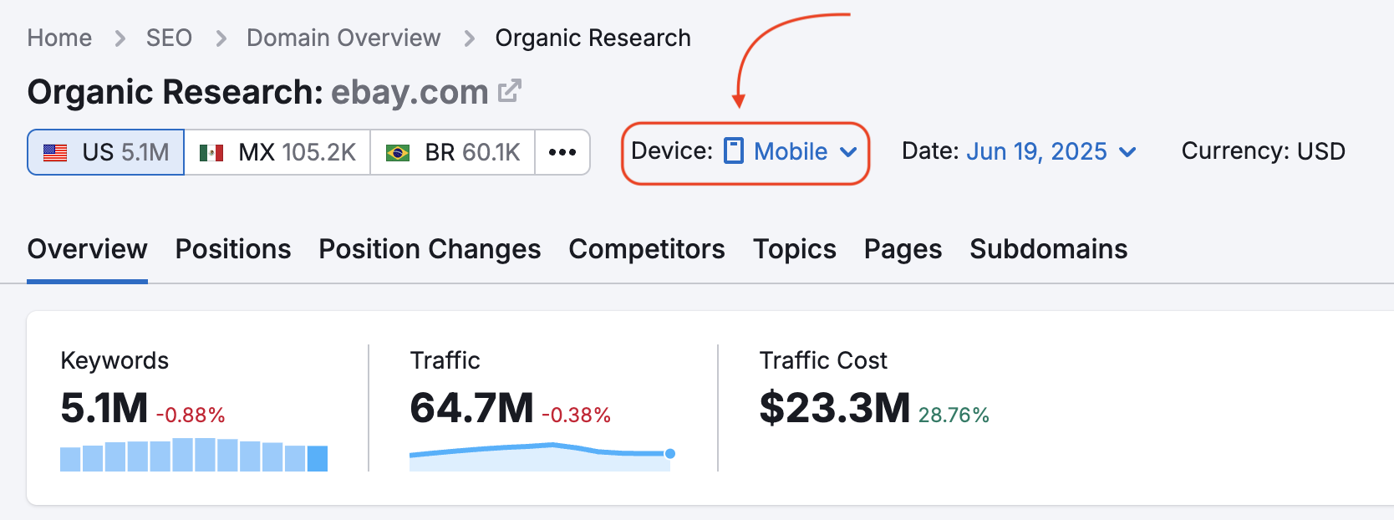Go to Home in the breadcrumb
The height and width of the screenshot is (520, 1394).
click(x=59, y=38)
